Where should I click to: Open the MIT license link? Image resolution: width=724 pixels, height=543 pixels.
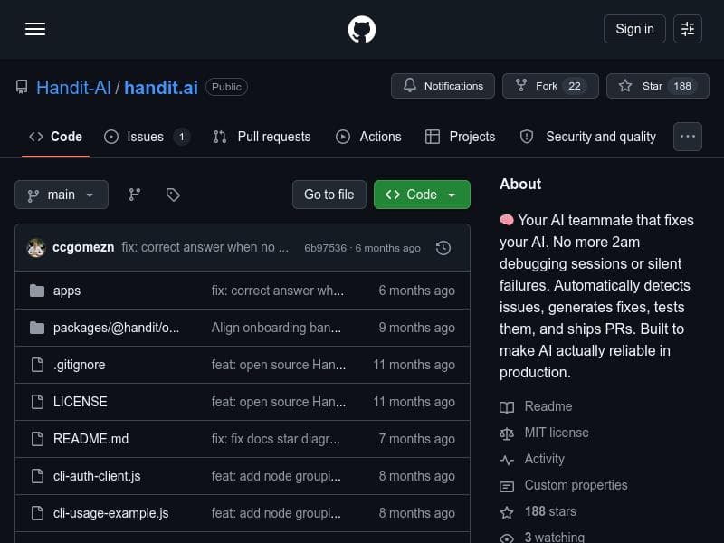click(556, 433)
